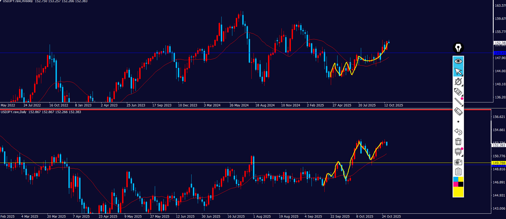
Task: Toggle the eye visibility button
Action: pos(458,61)
